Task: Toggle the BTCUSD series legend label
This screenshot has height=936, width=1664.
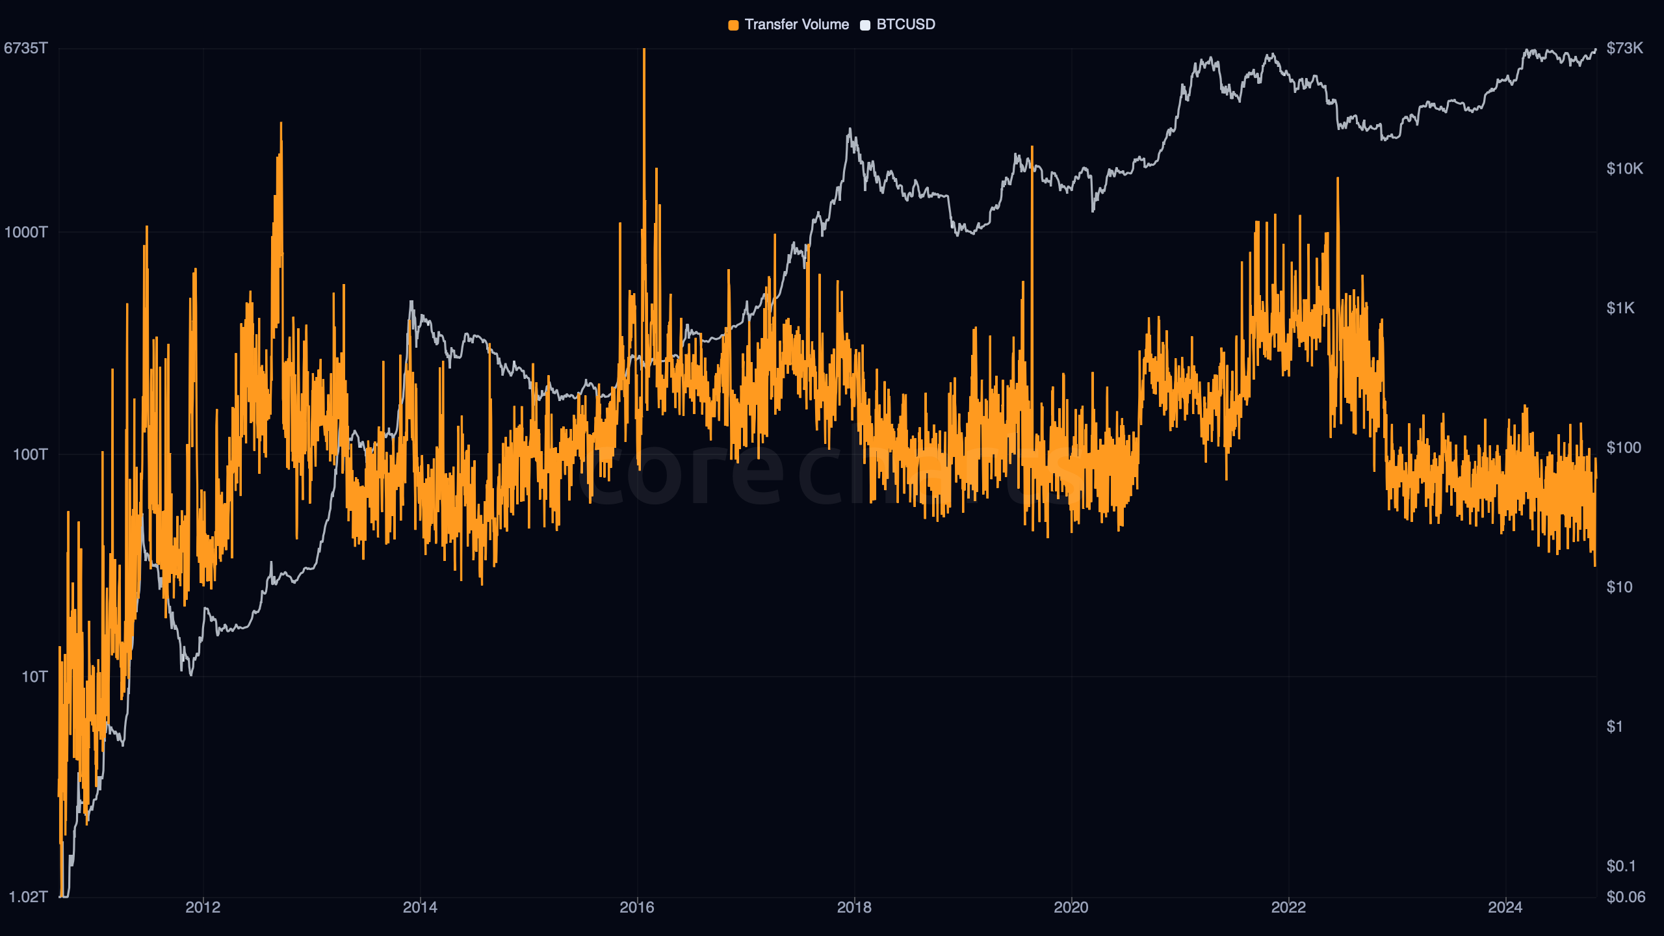Action: coord(905,25)
